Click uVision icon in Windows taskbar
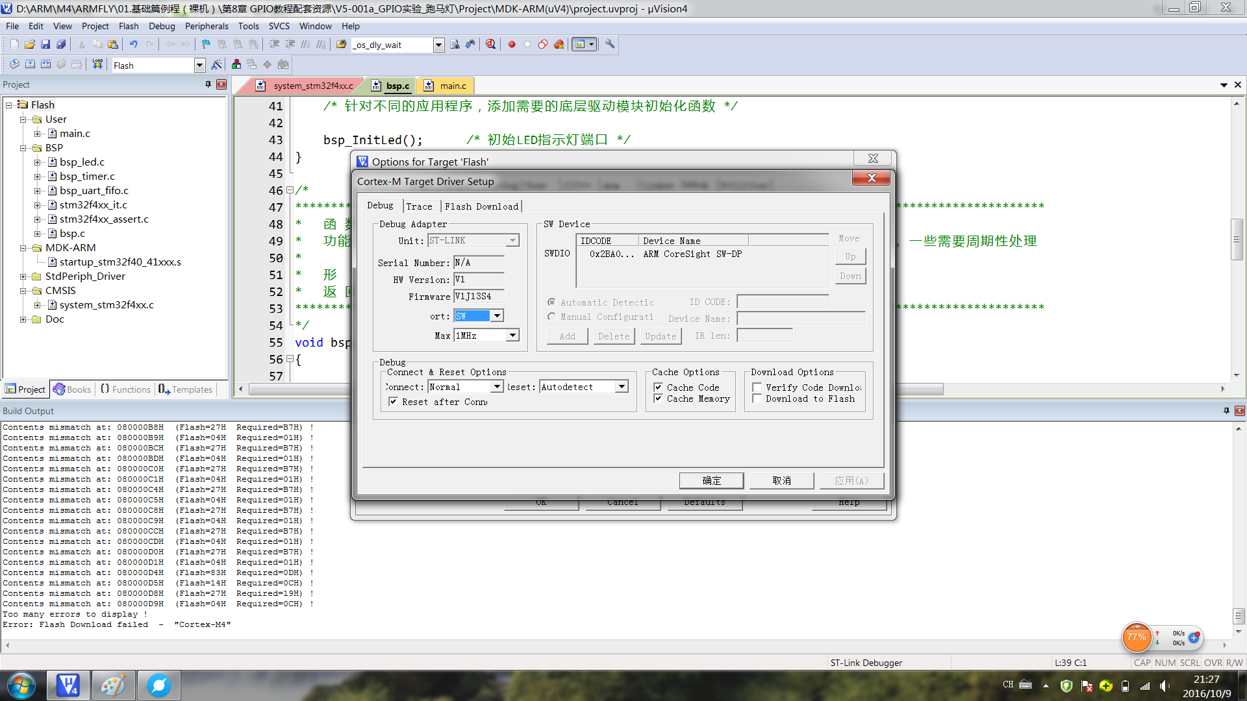The height and width of the screenshot is (701, 1247). click(x=68, y=685)
